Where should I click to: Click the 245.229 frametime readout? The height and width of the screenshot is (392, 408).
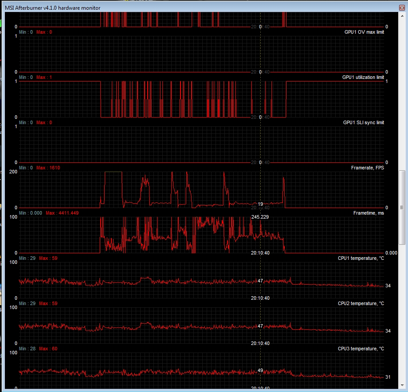pyautogui.click(x=260, y=217)
